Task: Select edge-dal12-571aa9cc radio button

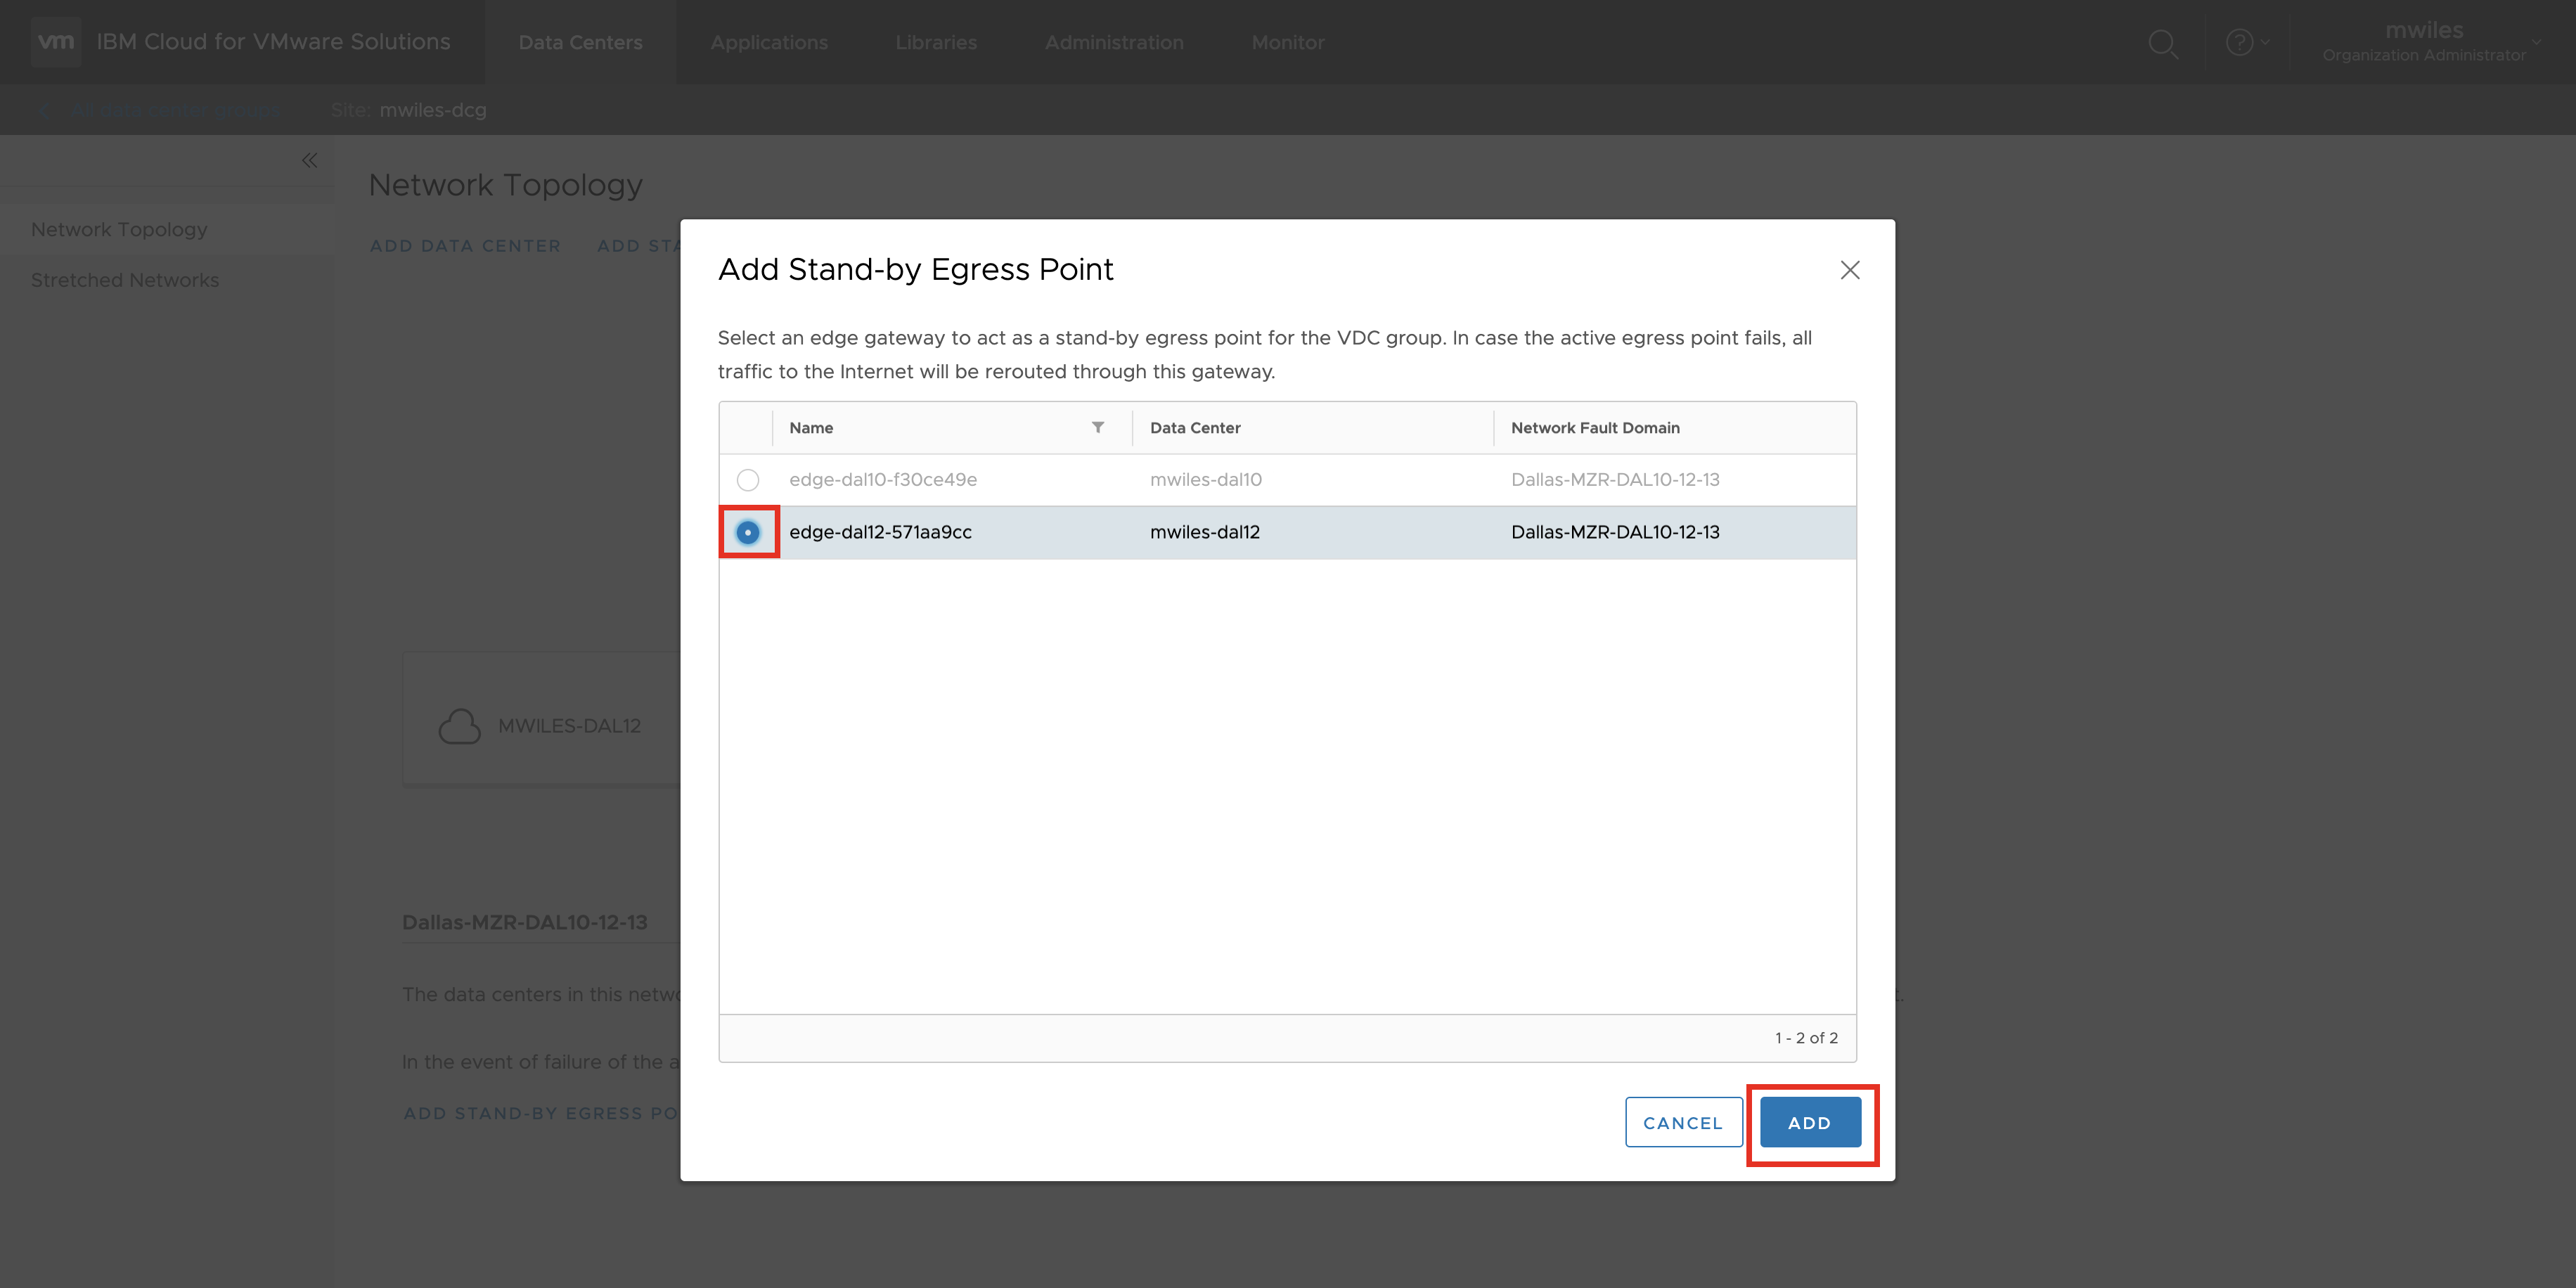Action: (747, 532)
